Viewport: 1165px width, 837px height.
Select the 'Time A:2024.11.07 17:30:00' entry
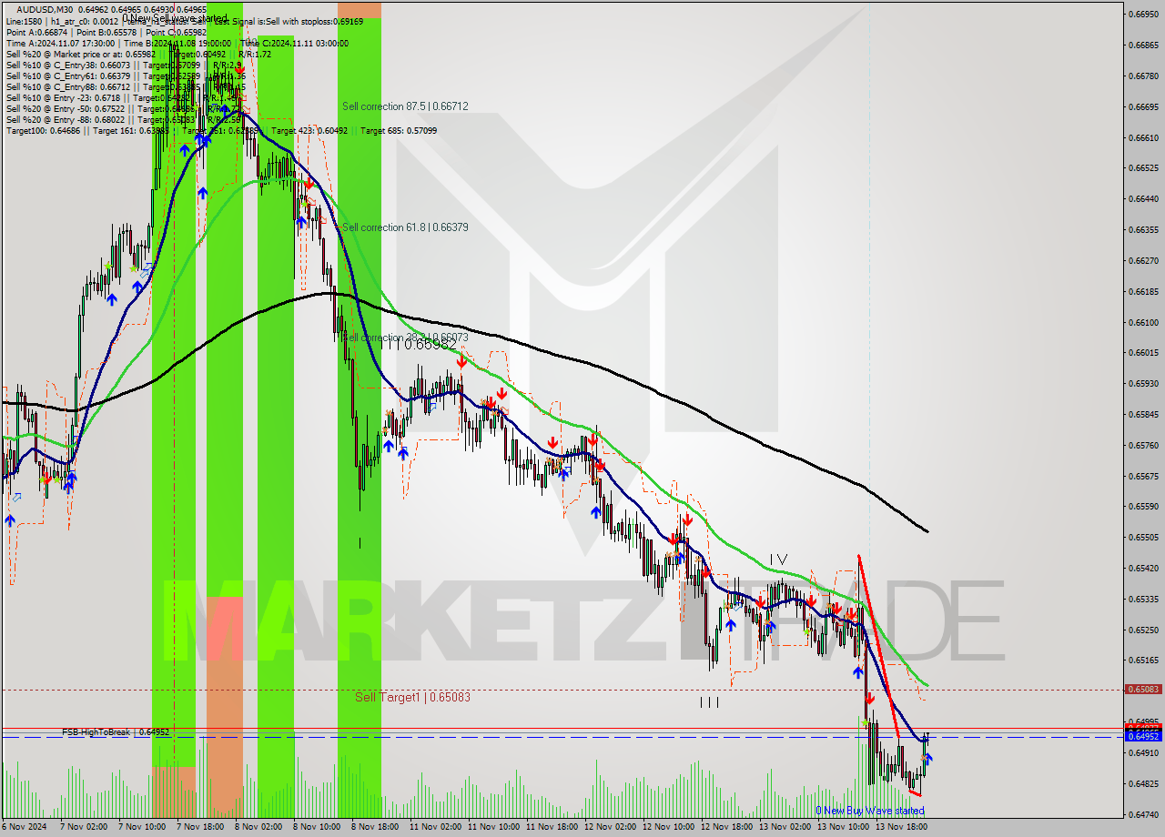point(61,43)
